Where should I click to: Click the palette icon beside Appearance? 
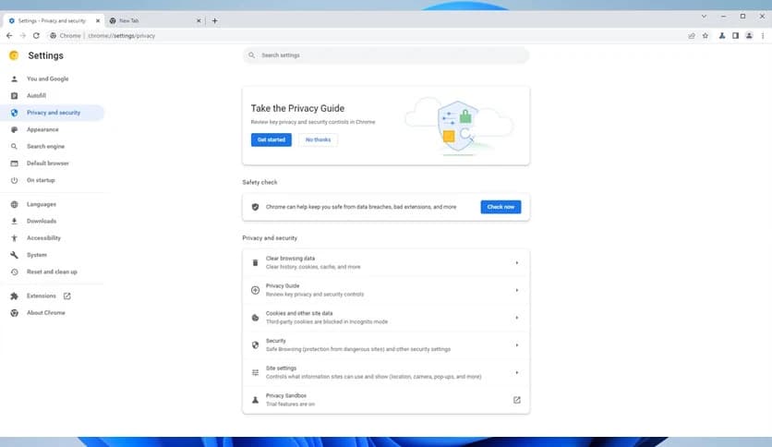pyautogui.click(x=14, y=129)
